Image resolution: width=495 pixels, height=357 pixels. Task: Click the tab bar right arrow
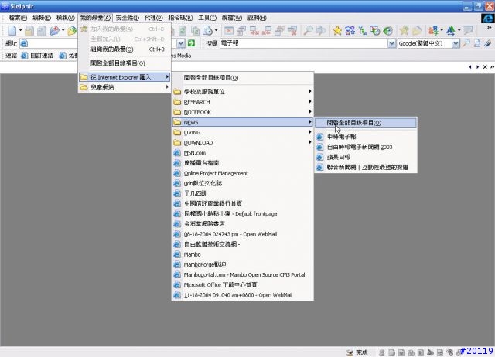[x=478, y=67]
